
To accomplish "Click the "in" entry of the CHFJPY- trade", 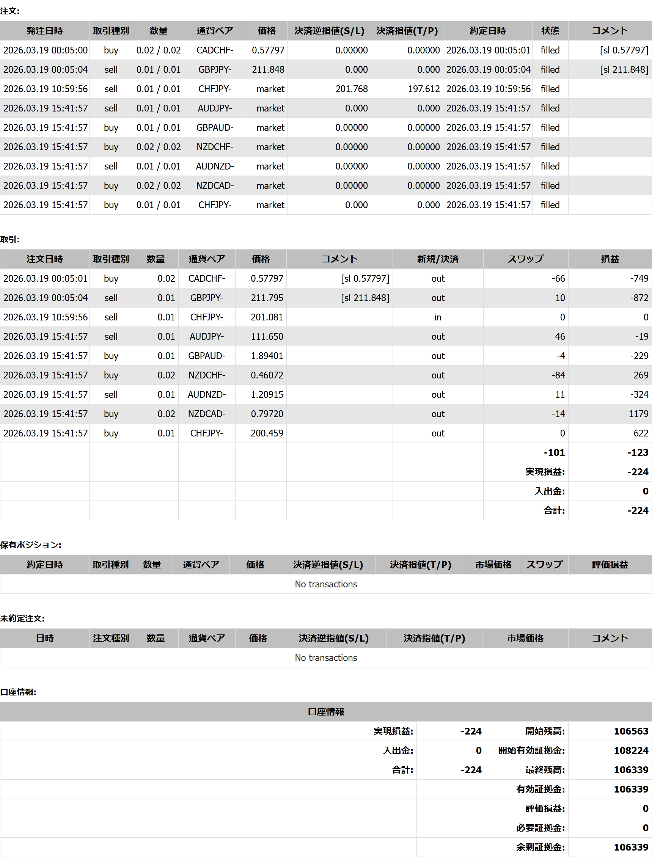I will (437, 317).
